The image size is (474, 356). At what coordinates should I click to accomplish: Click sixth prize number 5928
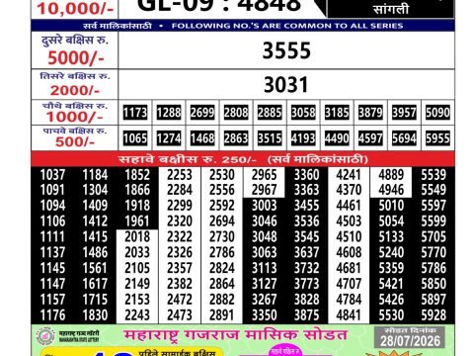[x=434, y=314]
